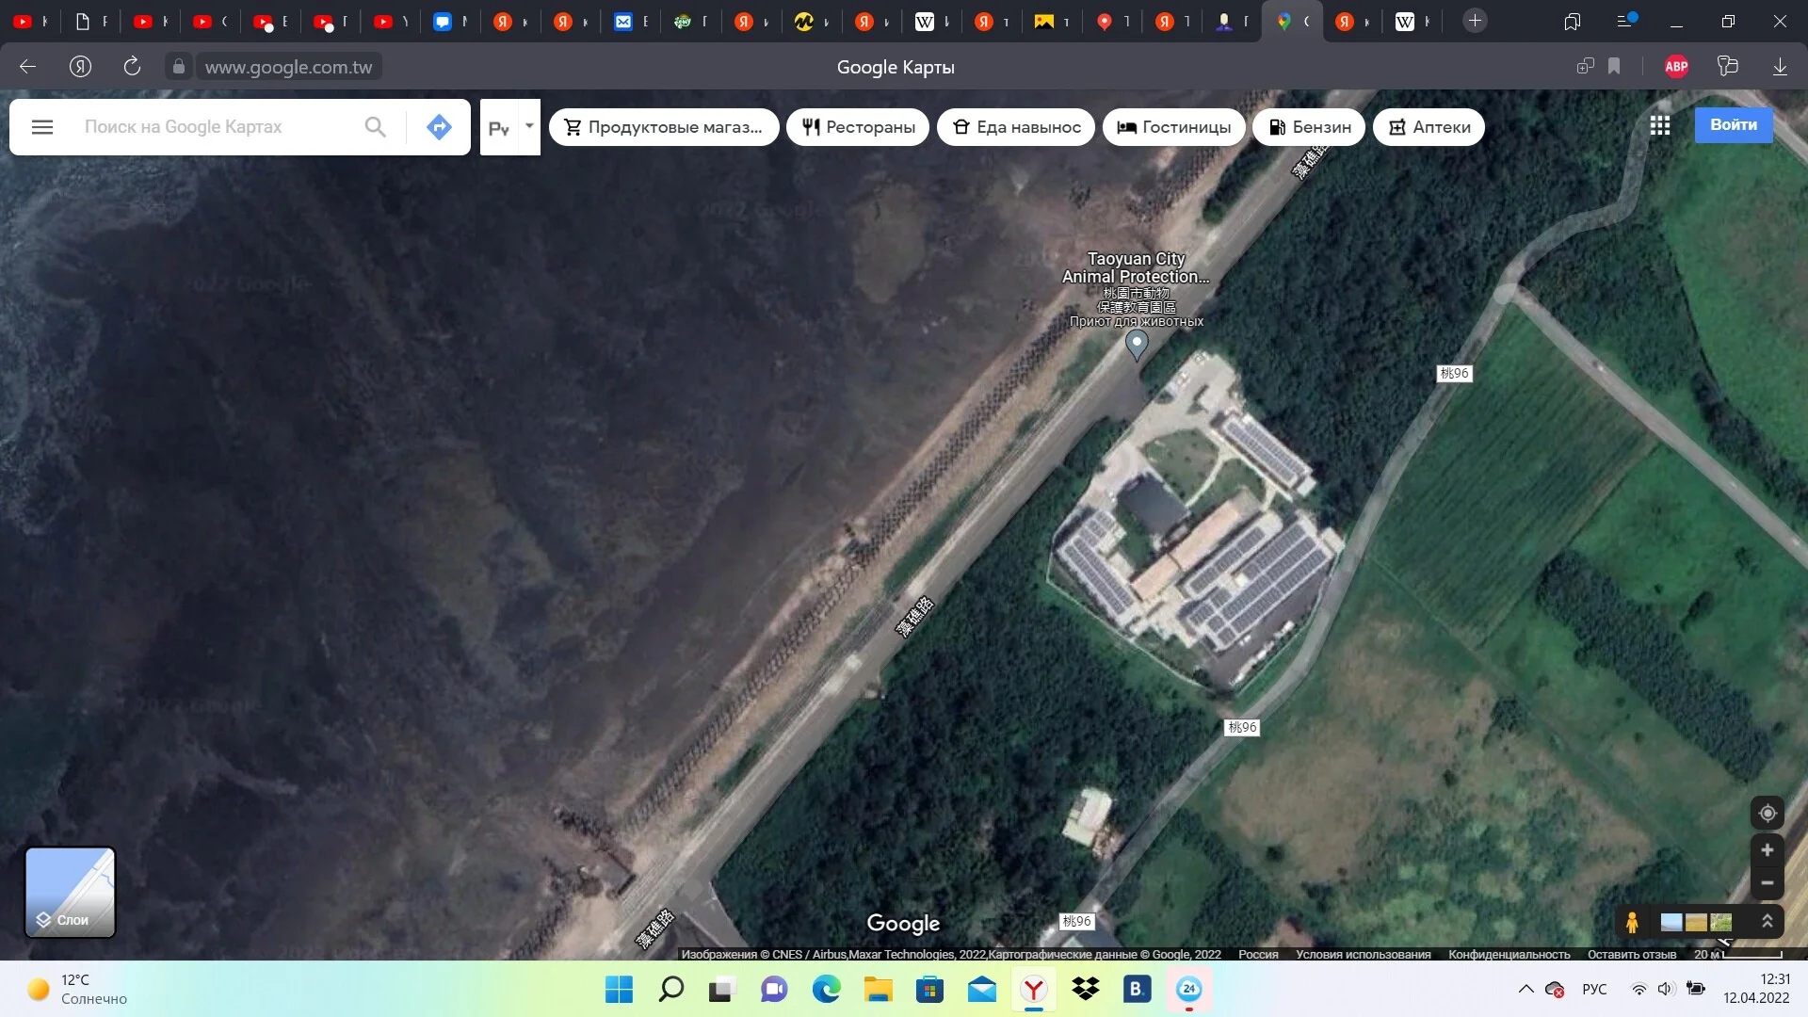The image size is (1808, 1017).
Task: Select the Бензин filter chip
Action: (x=1309, y=127)
